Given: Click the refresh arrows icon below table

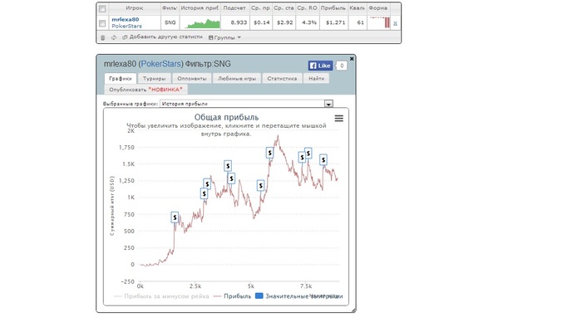Looking at the screenshot, I should 114,37.
